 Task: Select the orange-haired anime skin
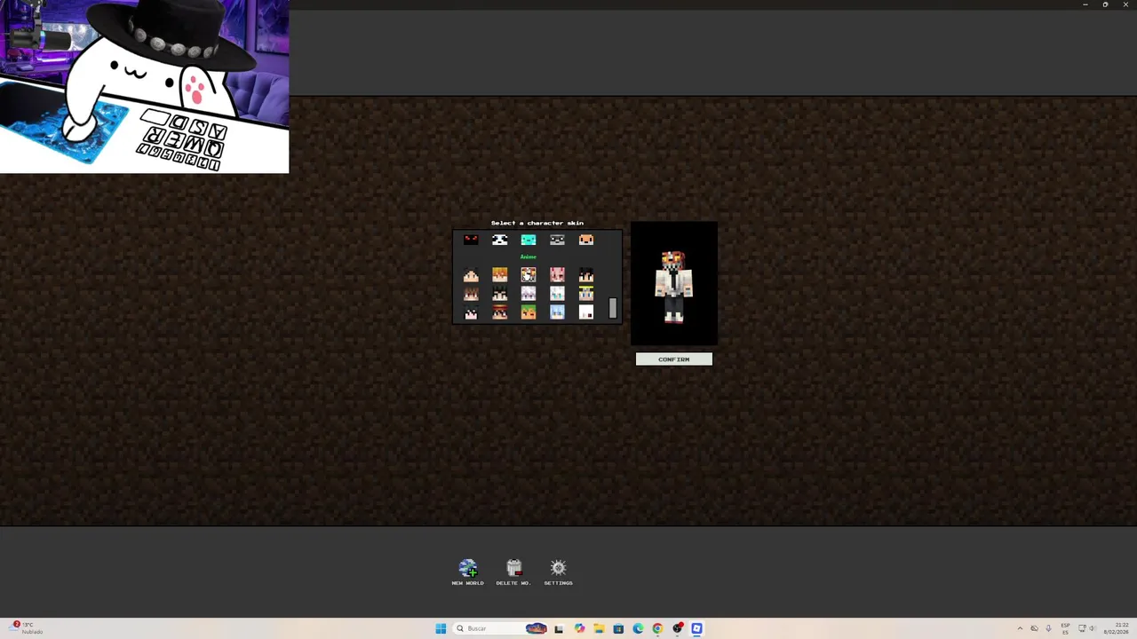pos(499,275)
